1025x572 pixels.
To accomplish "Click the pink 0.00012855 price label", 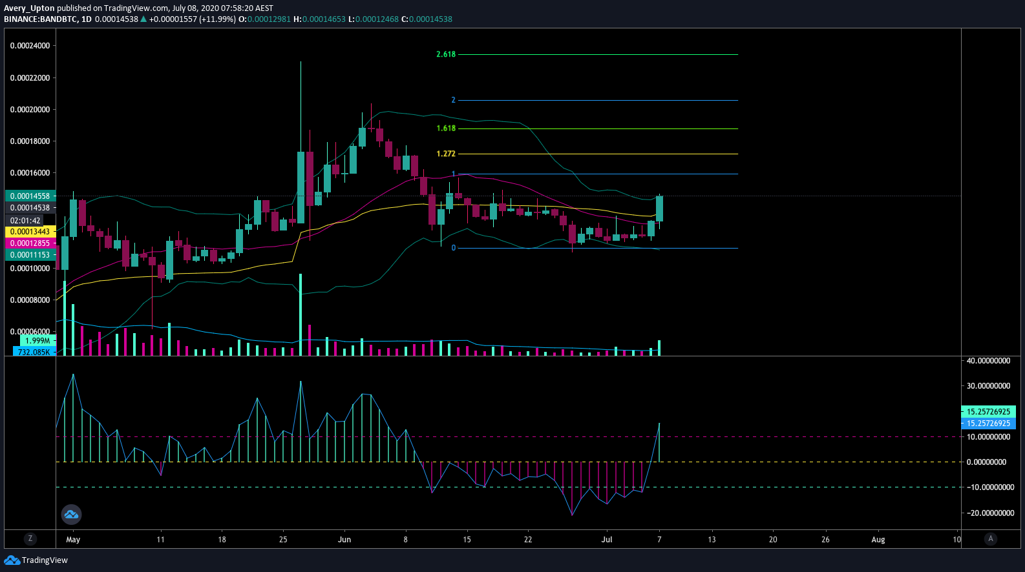I will [30, 243].
